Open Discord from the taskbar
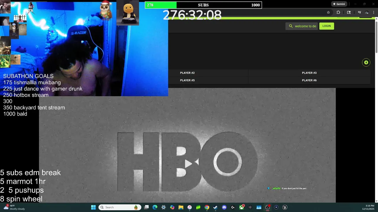The height and width of the screenshot is (212, 378). pyautogui.click(x=224, y=207)
